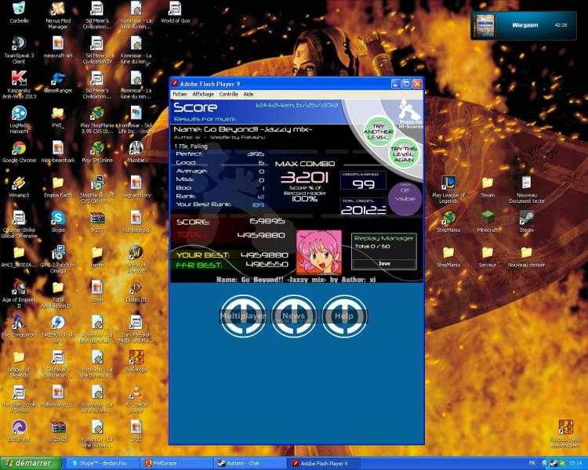Image resolution: width=588 pixels, height=470 pixels.
Task: Open the Contrôle menu
Action: point(228,94)
